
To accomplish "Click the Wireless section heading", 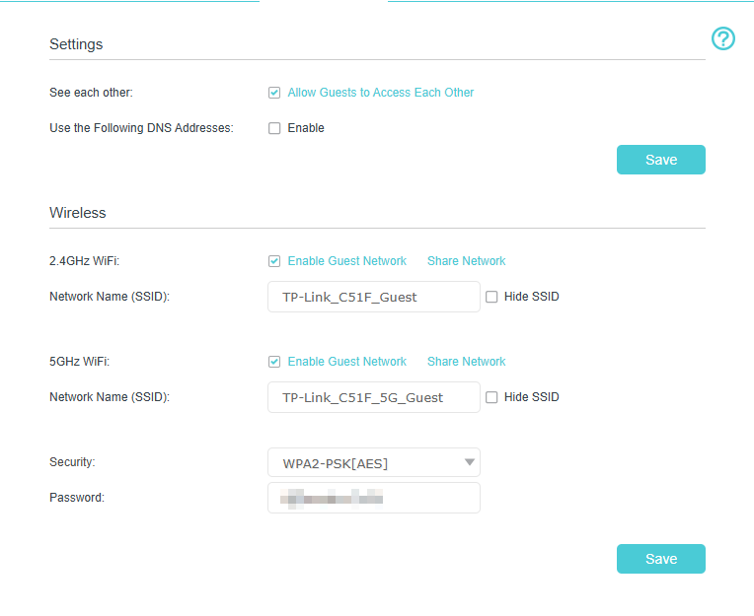I will [77, 213].
